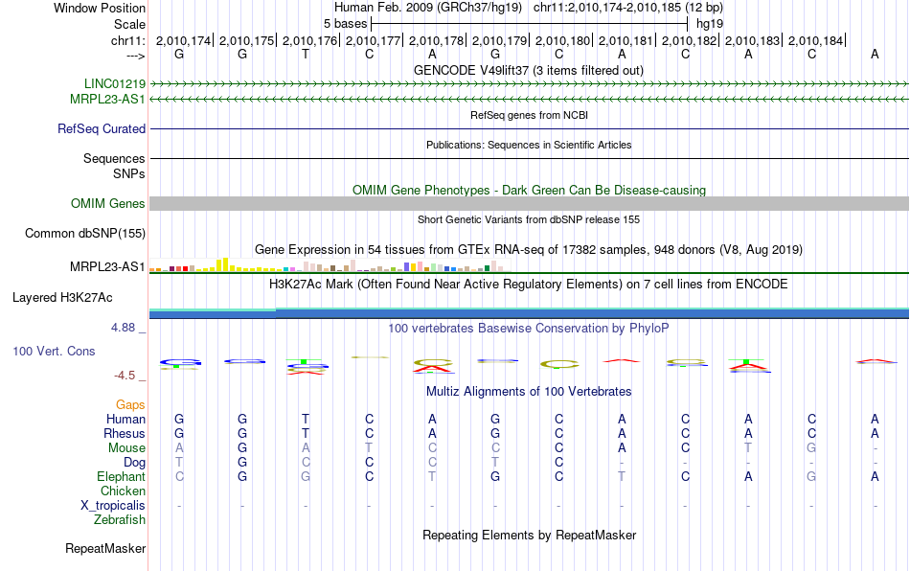
Task: Click the PhyloP logo at base 2,010,178
Action: click(433, 366)
